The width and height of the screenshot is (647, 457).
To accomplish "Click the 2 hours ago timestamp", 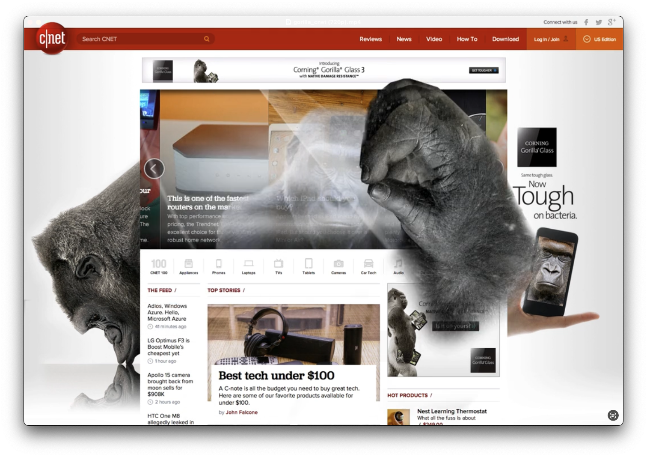I will (x=164, y=402).
